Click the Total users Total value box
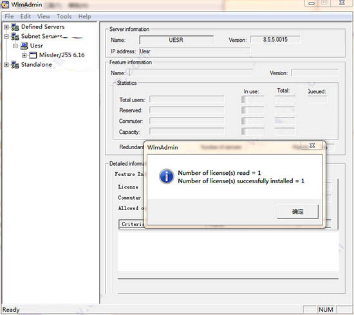The image size is (354, 315). (x=285, y=100)
